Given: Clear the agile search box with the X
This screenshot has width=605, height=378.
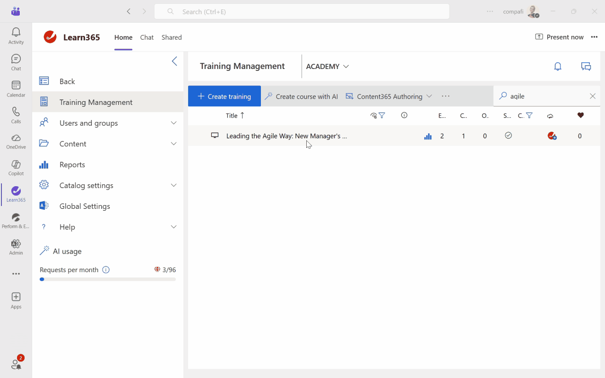Looking at the screenshot, I should [593, 96].
